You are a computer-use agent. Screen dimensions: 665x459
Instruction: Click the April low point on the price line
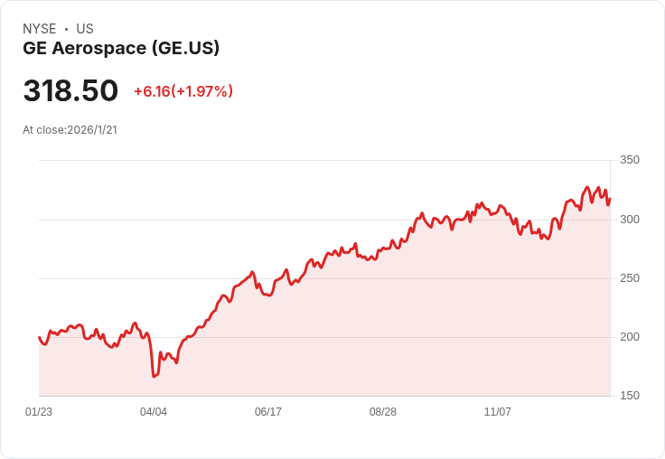click(154, 377)
